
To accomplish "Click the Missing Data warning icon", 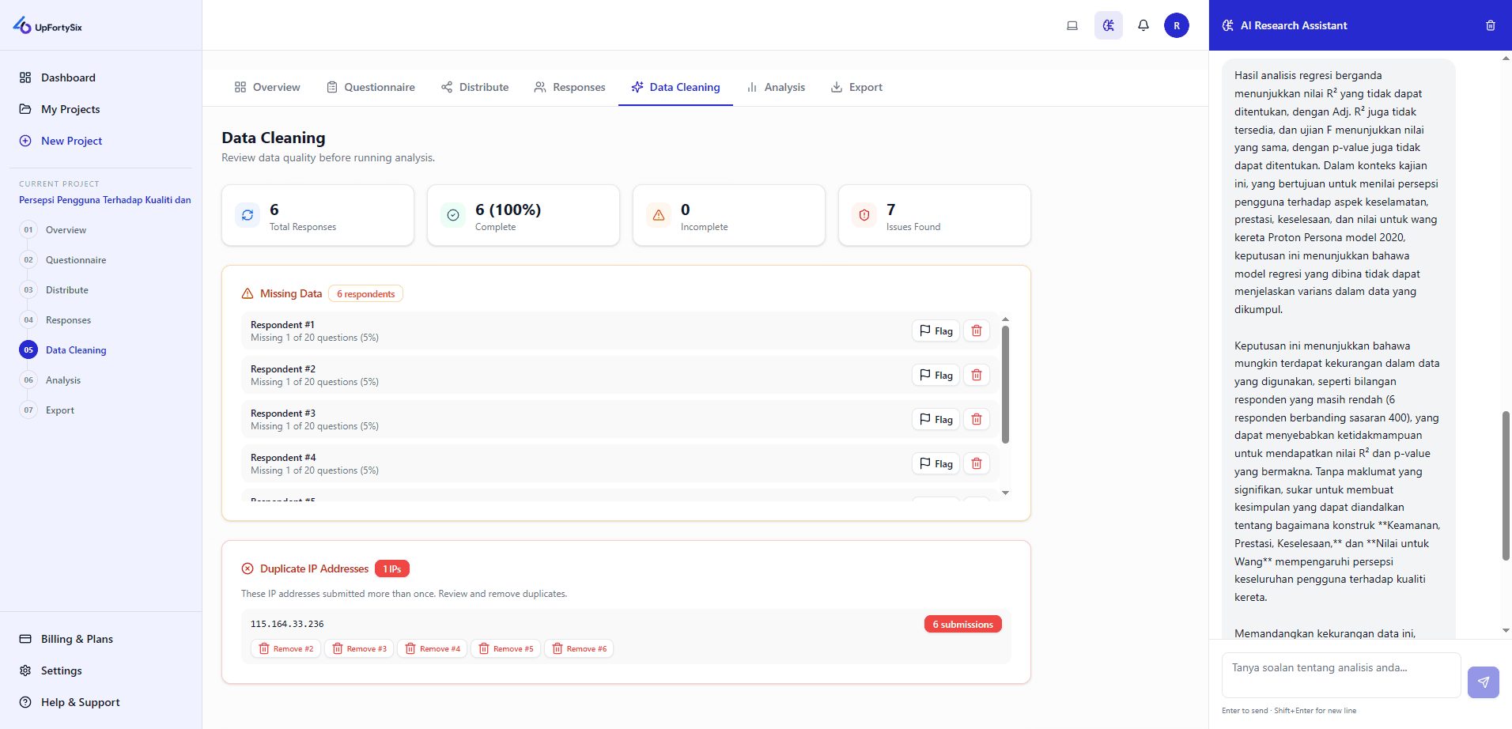I will click(248, 293).
